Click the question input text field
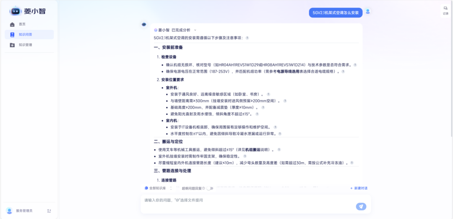The height and width of the screenshot is (219, 453). pyautogui.click(x=247, y=201)
